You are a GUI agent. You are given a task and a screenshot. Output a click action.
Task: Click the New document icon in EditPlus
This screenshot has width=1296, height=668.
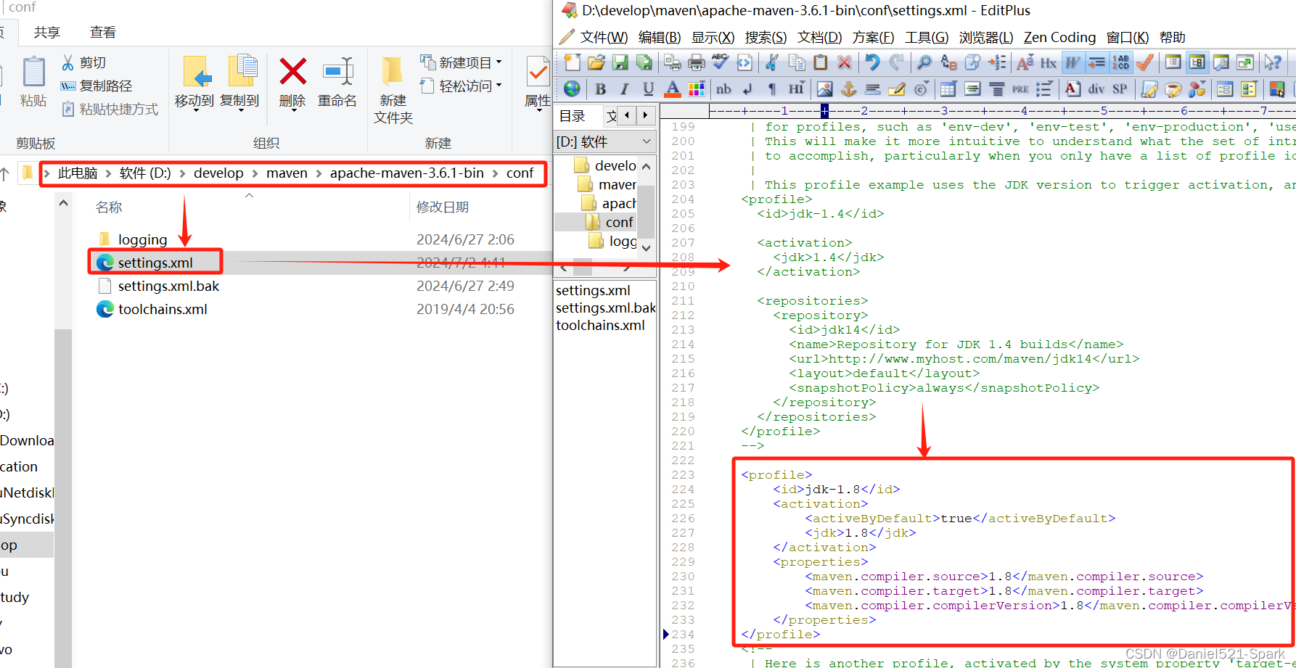(573, 63)
